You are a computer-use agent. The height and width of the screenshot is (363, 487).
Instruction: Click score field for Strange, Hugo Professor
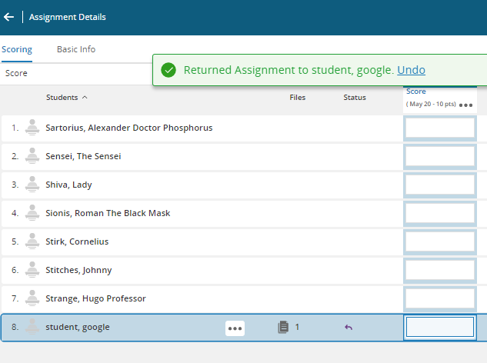pos(440,298)
